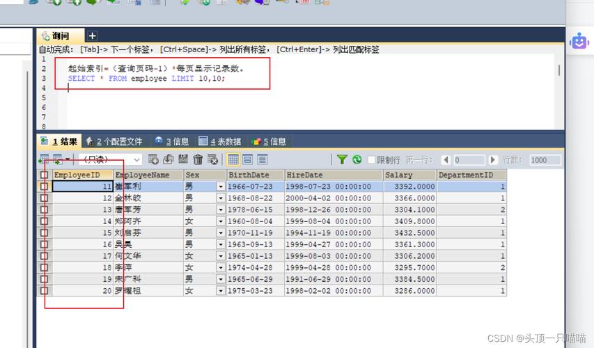Click the Salary cell 3409.8000
Viewport: 594px width, 348px height.
point(410,221)
